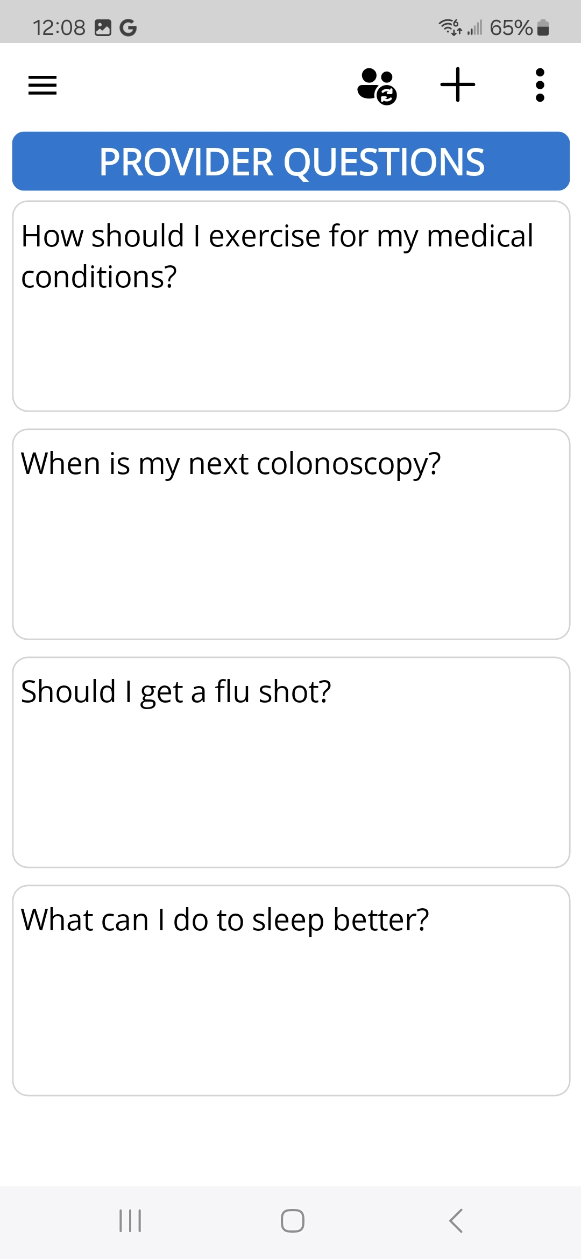Select the sleep better question card
Image resolution: width=581 pixels, height=1259 pixels.
coord(291,990)
